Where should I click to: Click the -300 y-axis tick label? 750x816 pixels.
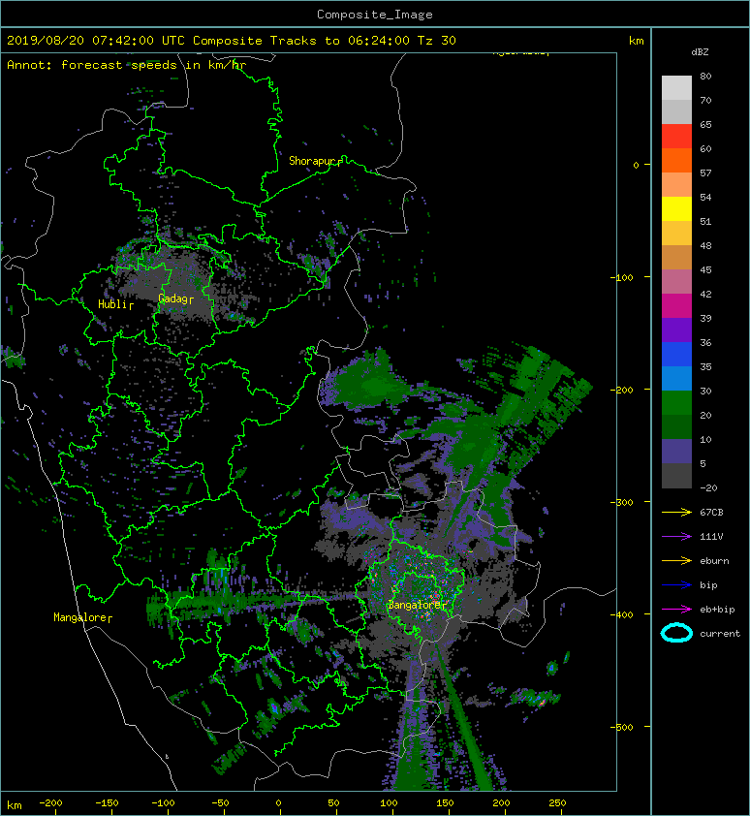(622, 502)
